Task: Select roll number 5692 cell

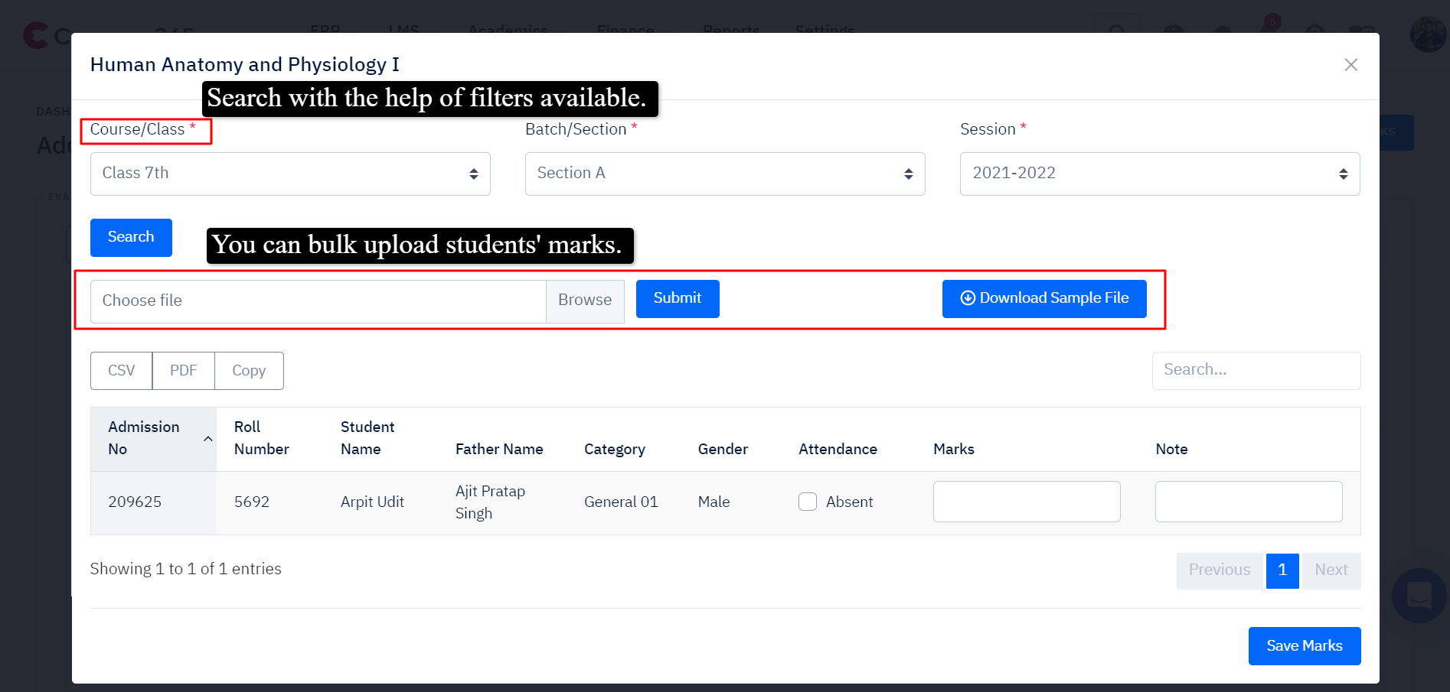Action: 269,503
